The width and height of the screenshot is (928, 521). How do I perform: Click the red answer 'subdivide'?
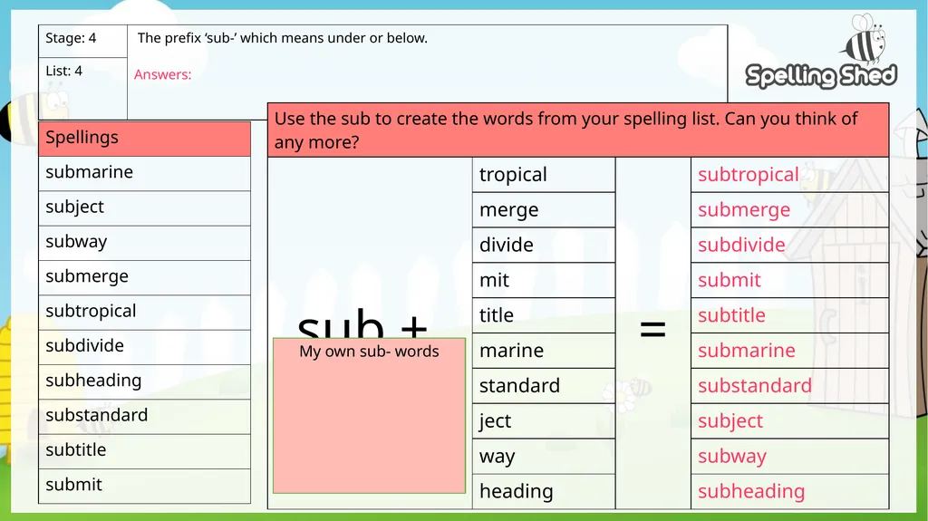coord(741,246)
